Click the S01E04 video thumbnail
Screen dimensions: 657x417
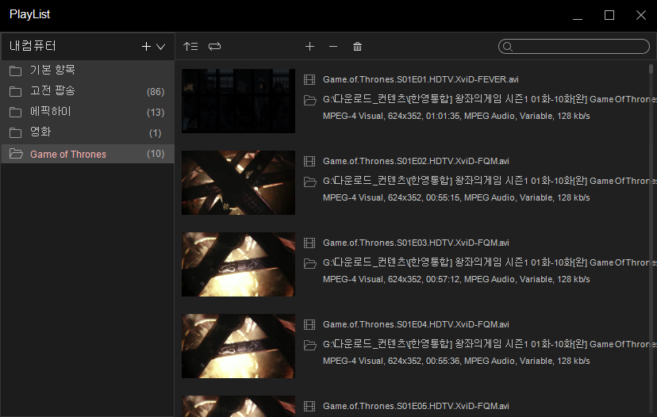coord(238,346)
